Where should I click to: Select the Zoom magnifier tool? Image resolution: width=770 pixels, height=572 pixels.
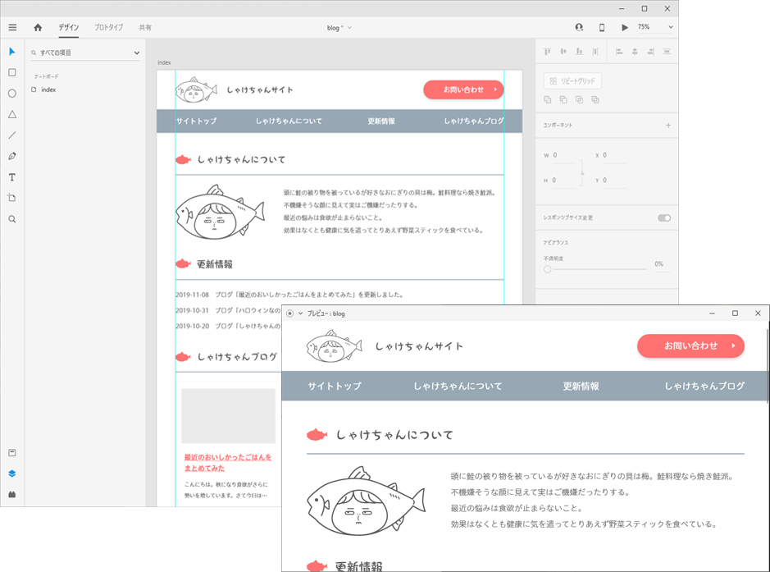pyautogui.click(x=12, y=219)
